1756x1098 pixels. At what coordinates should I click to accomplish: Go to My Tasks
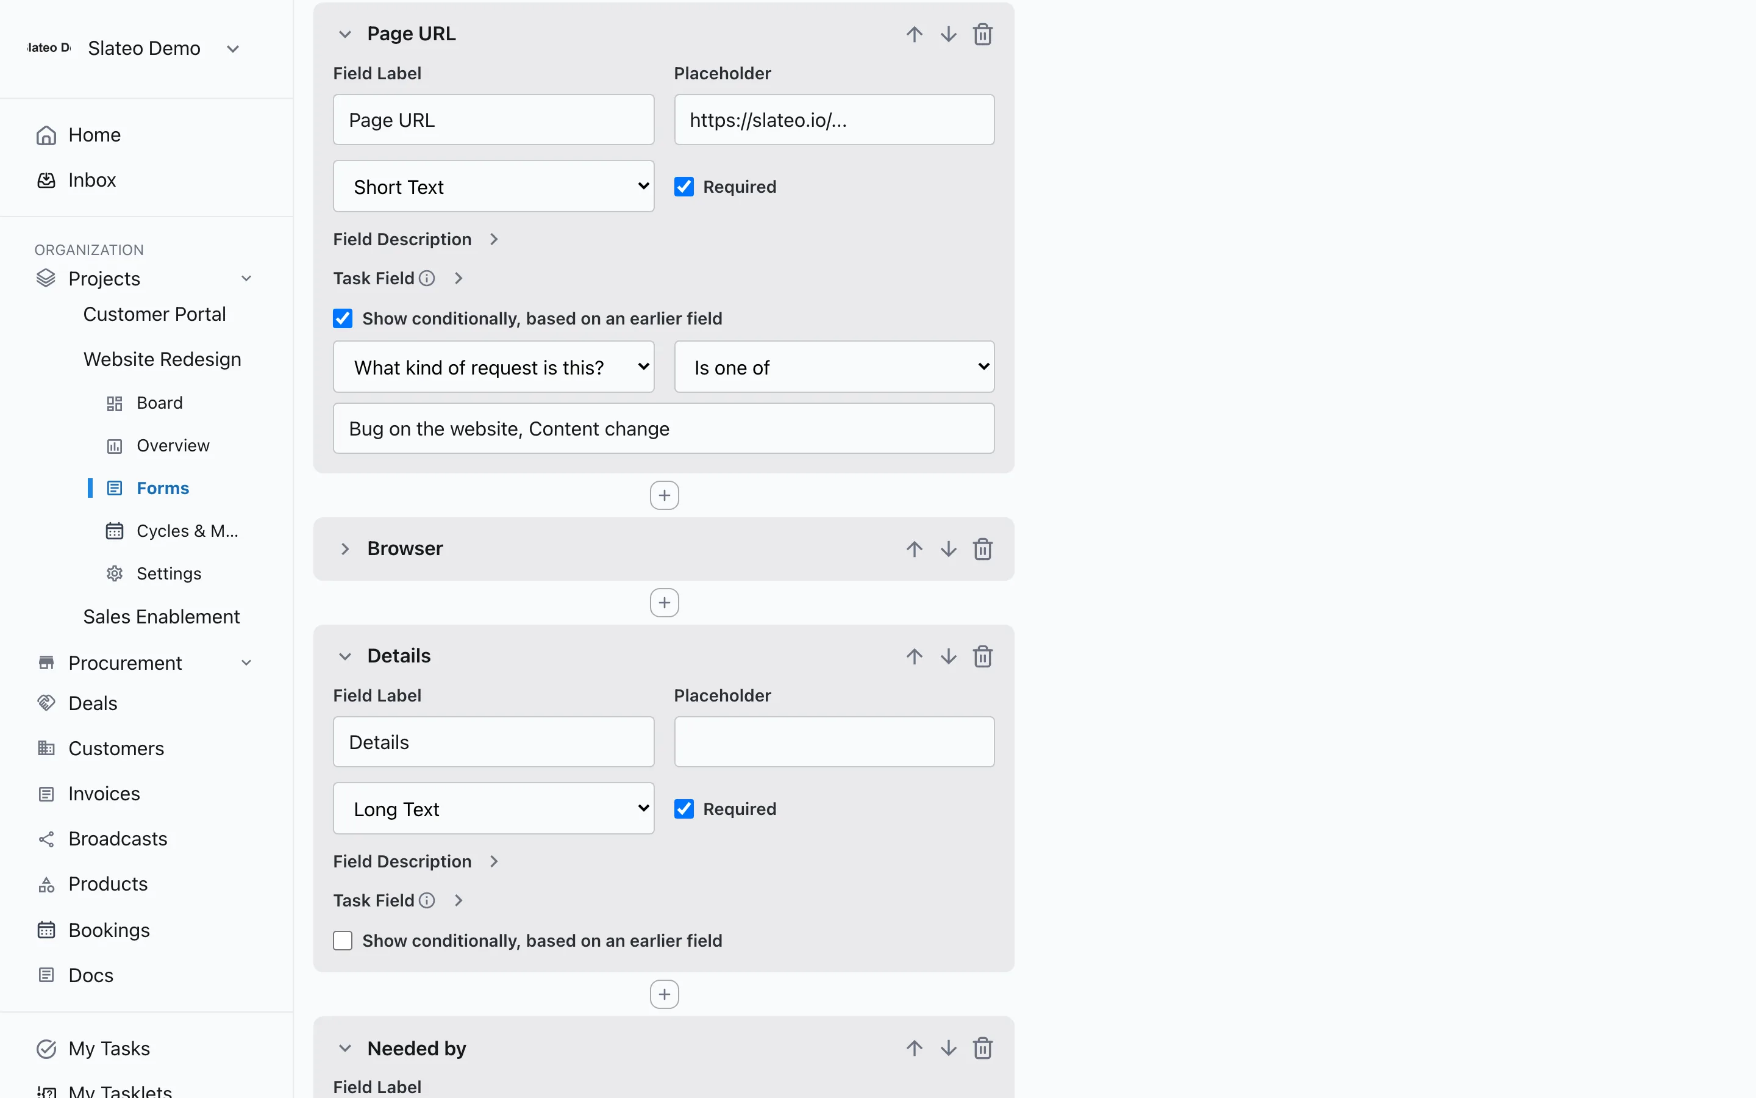(109, 1049)
